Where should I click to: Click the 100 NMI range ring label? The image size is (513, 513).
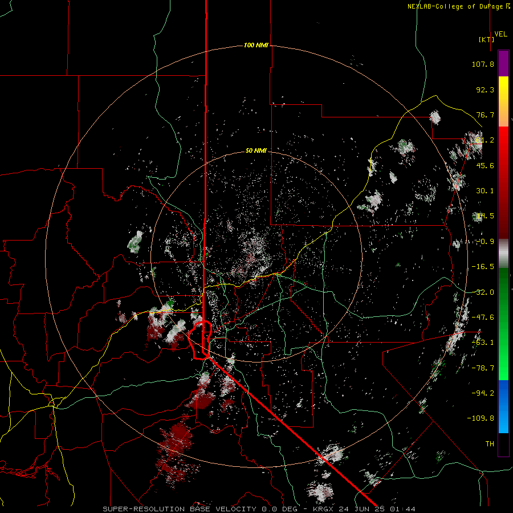pos(256,45)
